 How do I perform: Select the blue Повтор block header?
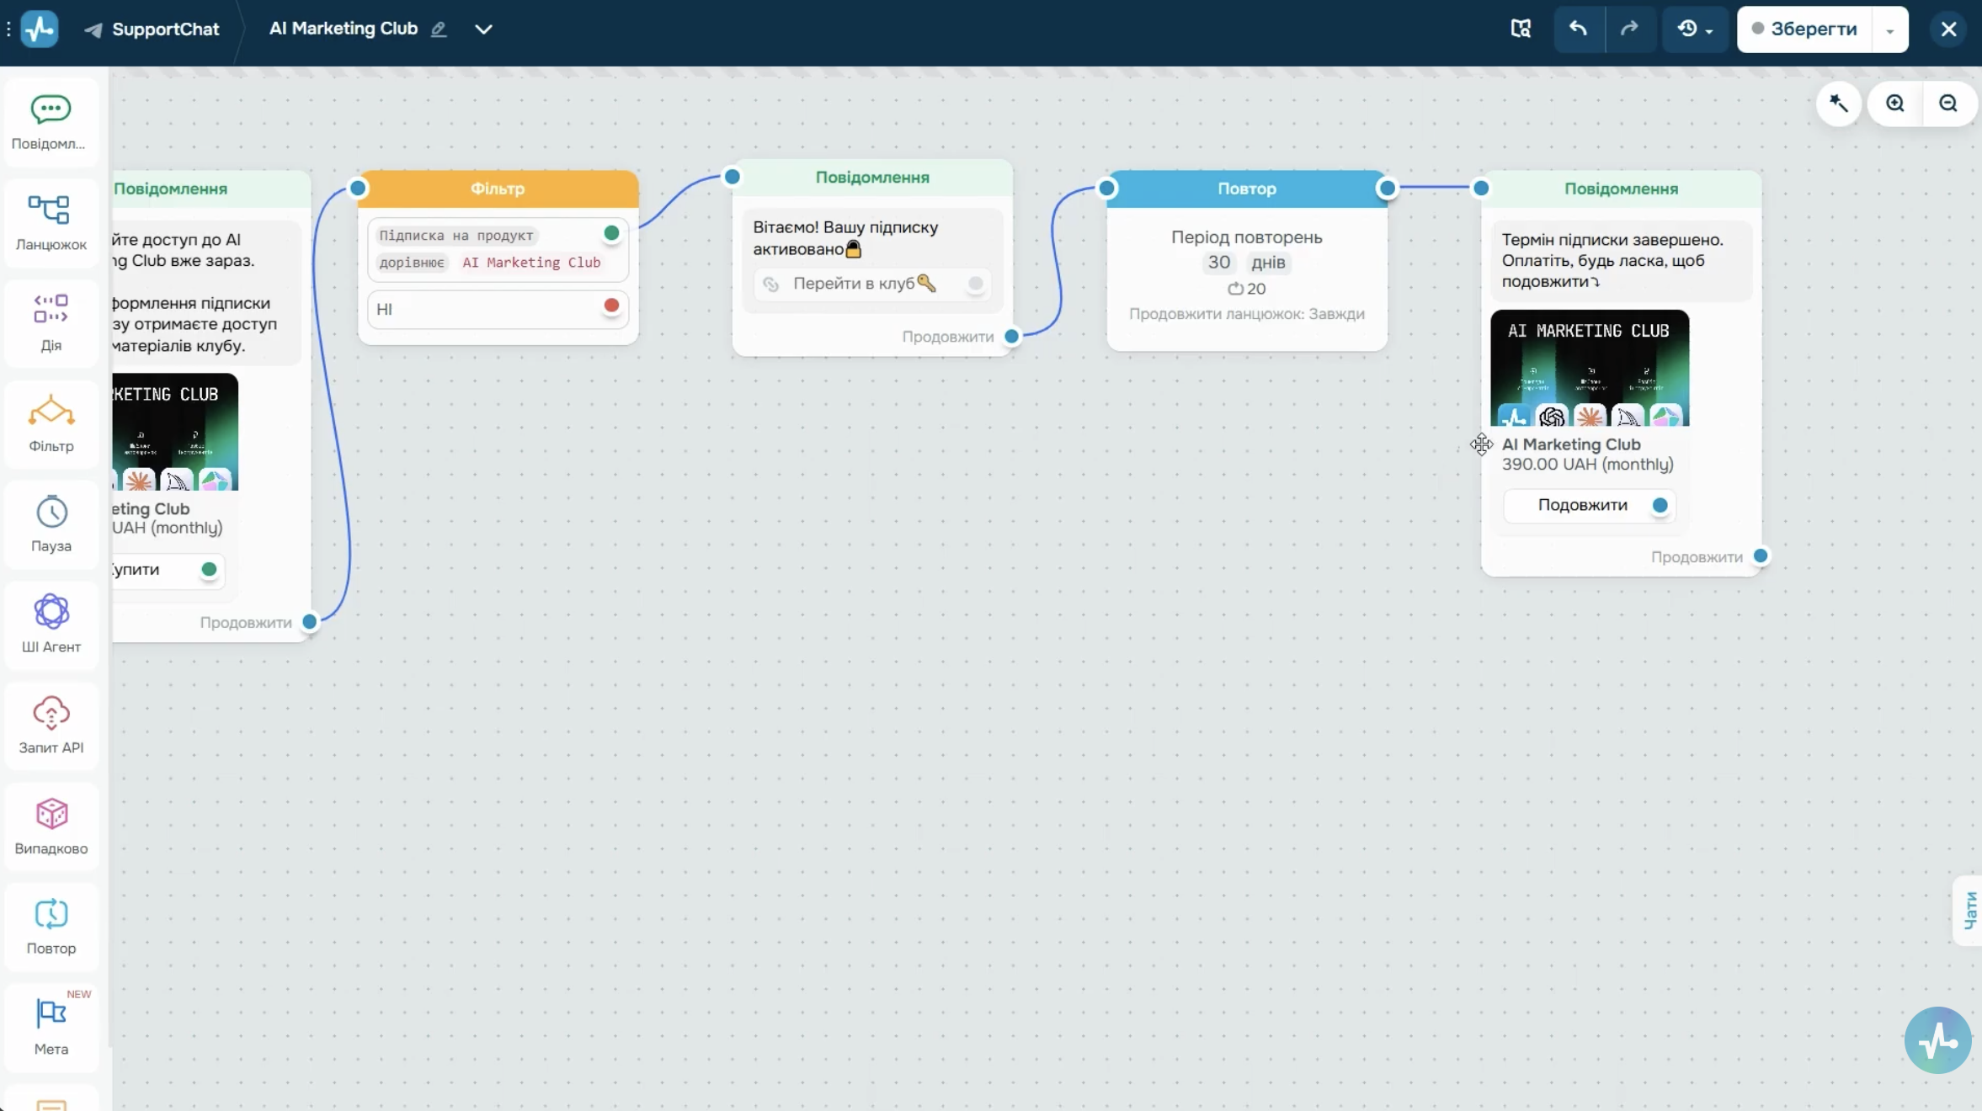1247,189
